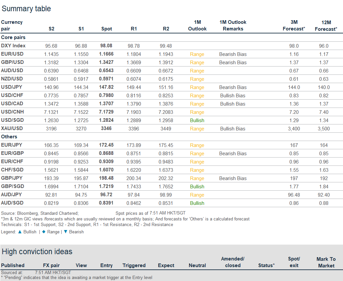Click the 1M Outlook column header

pos(197,25)
